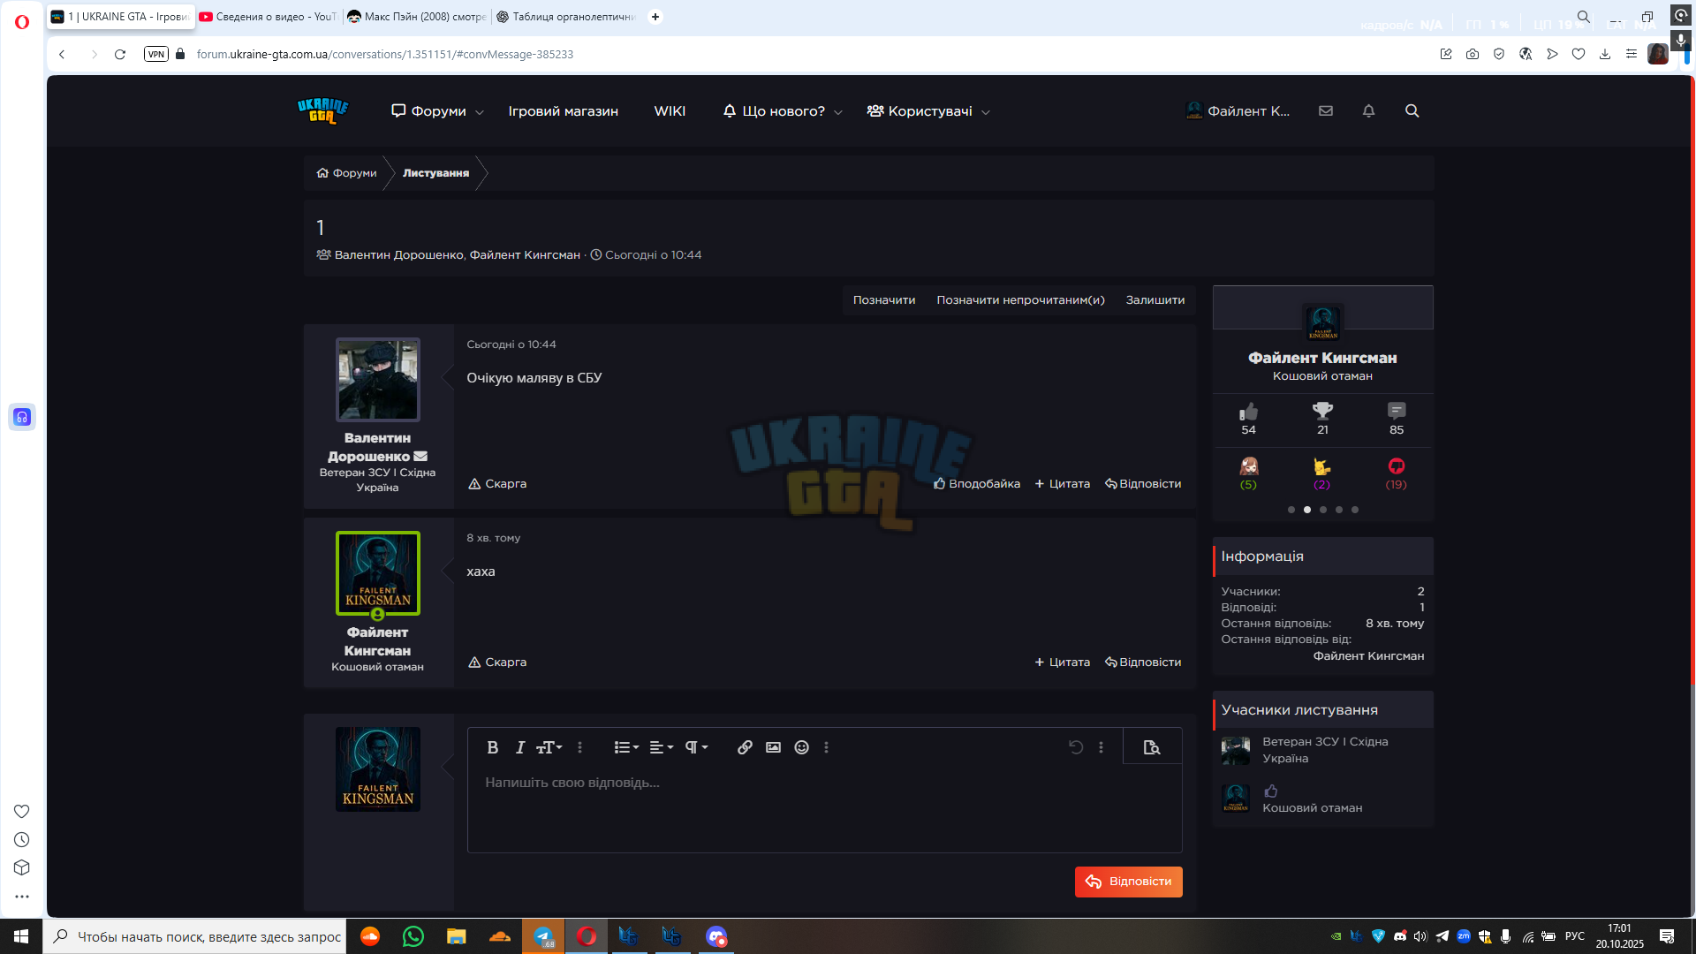Preview the reply with the magnifier-page icon

pyautogui.click(x=1152, y=747)
